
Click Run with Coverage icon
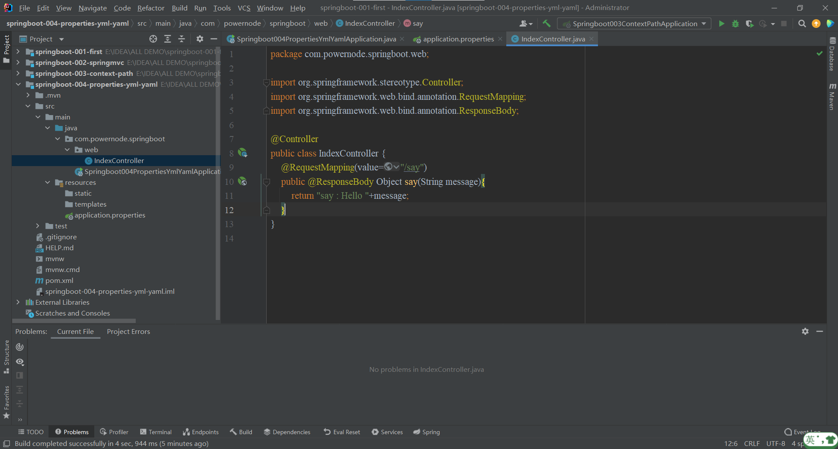point(749,24)
